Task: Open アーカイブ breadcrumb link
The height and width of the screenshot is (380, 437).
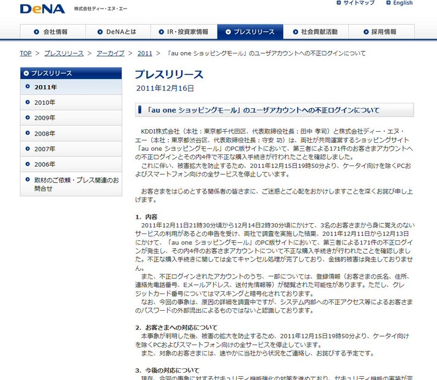Action: (x=110, y=53)
